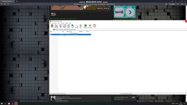Open the notification center in system tray
The width and height of the screenshot is (187, 105).
point(185,104)
